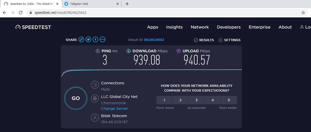Click the IP address 194.48.209.197
Viewport: 311px width, 132px height.
pos(114,122)
